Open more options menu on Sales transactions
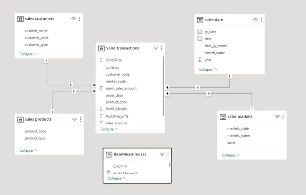This screenshot has height=195, width=306. (161, 48)
